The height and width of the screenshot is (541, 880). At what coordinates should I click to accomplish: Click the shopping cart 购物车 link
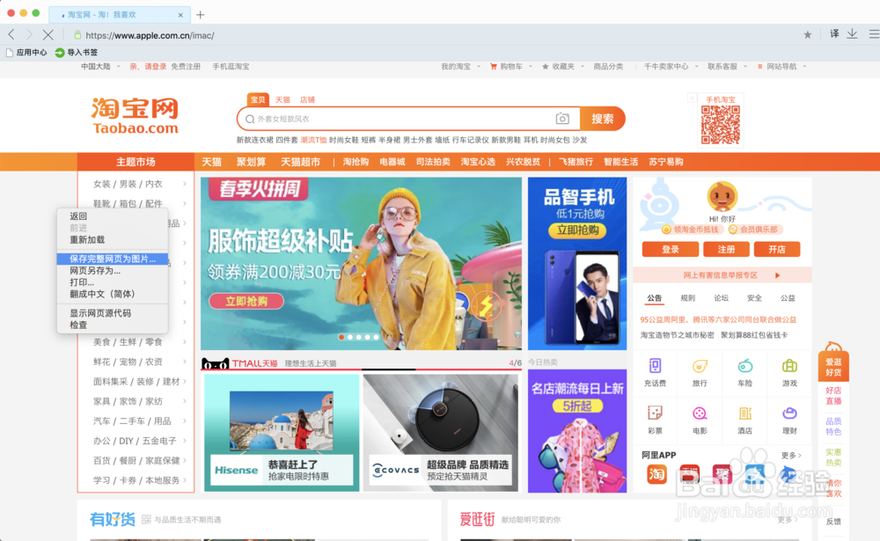pos(510,66)
